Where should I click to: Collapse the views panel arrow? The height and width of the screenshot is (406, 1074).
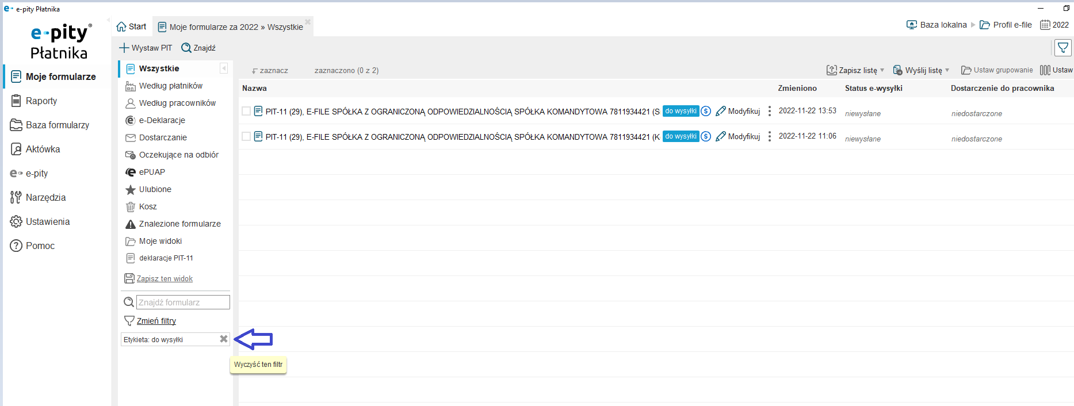pyautogui.click(x=224, y=68)
